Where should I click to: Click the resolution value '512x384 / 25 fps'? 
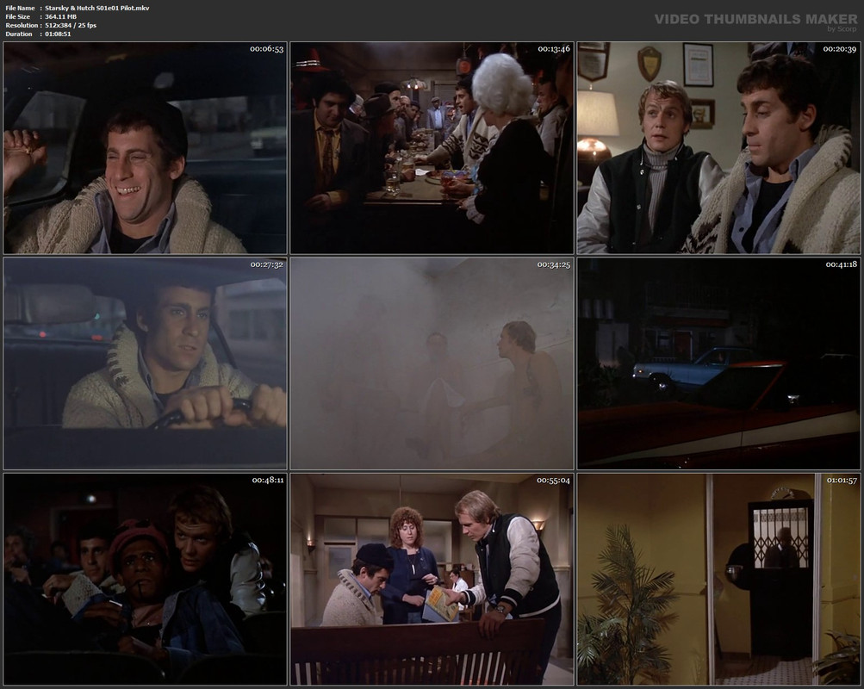click(x=71, y=25)
